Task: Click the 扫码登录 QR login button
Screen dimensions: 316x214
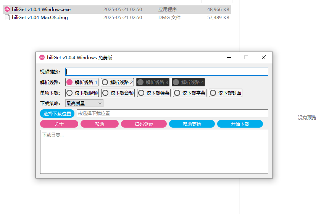Action: pos(144,124)
